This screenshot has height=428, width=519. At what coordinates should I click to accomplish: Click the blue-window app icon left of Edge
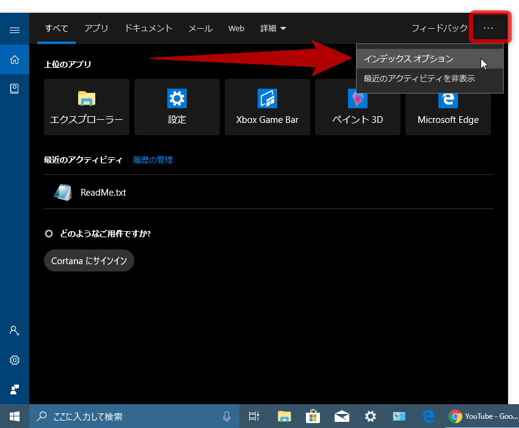coord(399,416)
